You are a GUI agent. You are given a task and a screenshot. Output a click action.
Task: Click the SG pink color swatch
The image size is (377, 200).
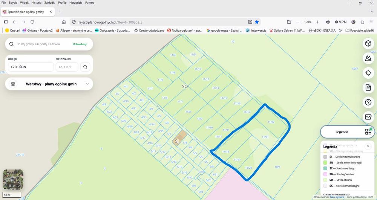pos(325,174)
